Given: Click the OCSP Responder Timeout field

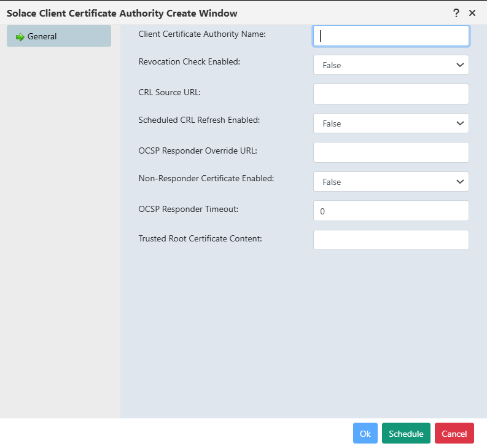Looking at the screenshot, I should [x=391, y=211].
